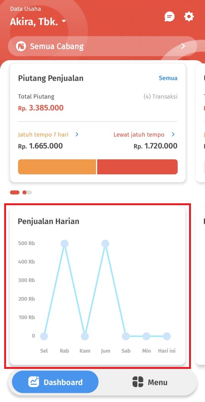Open the chat messages icon
This screenshot has height=402, width=205.
pos(169,17)
